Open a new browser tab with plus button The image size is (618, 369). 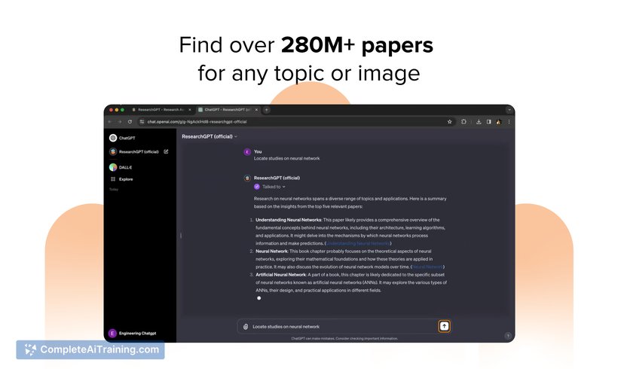tap(267, 110)
